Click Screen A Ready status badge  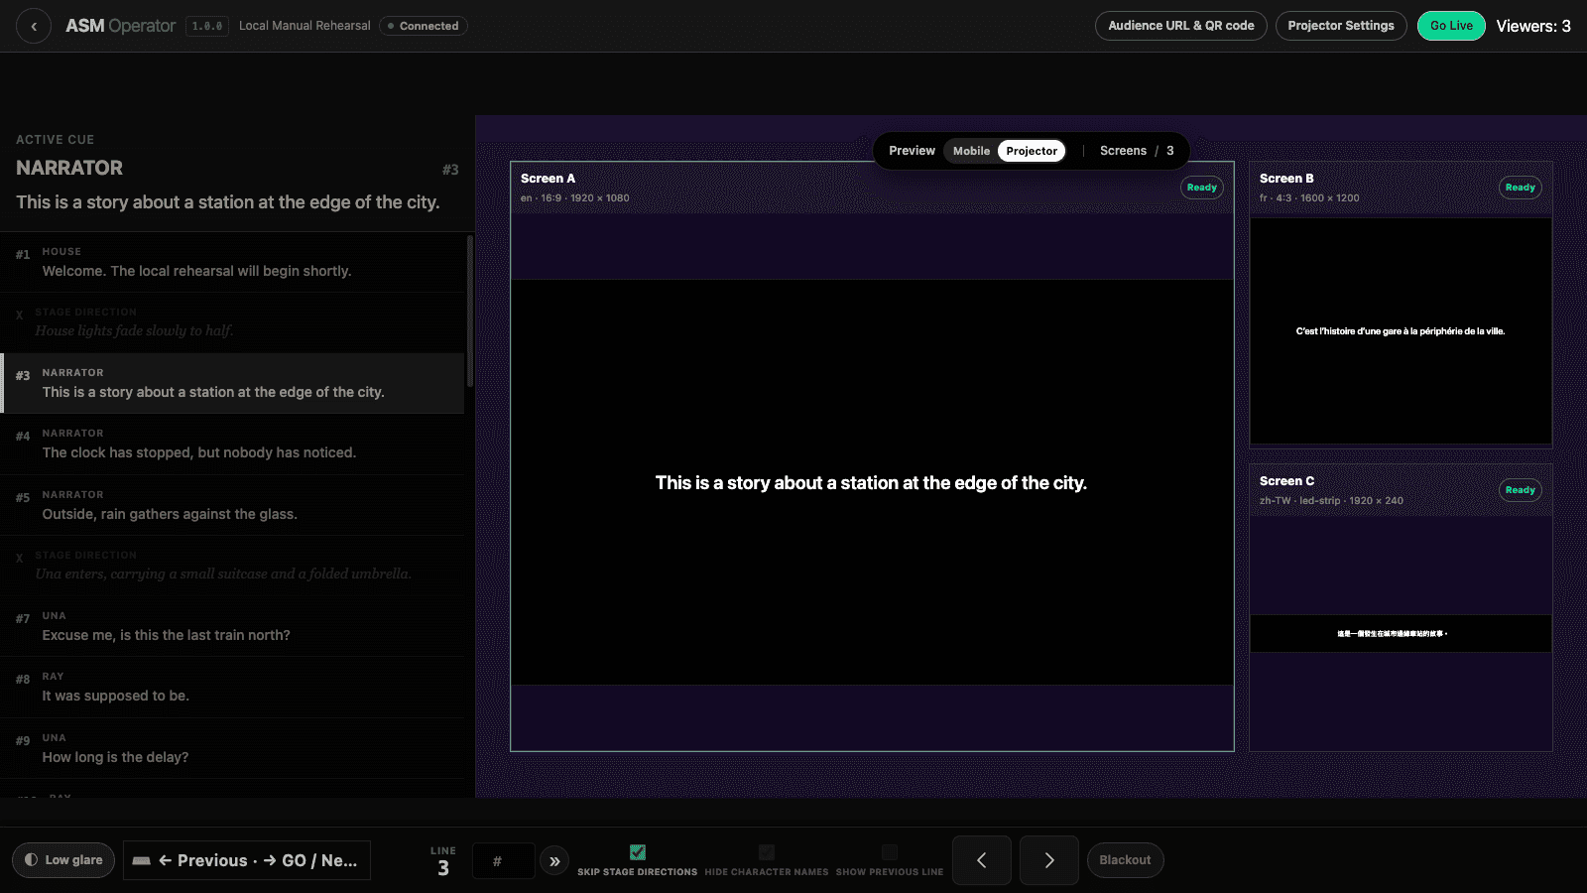1202,188
